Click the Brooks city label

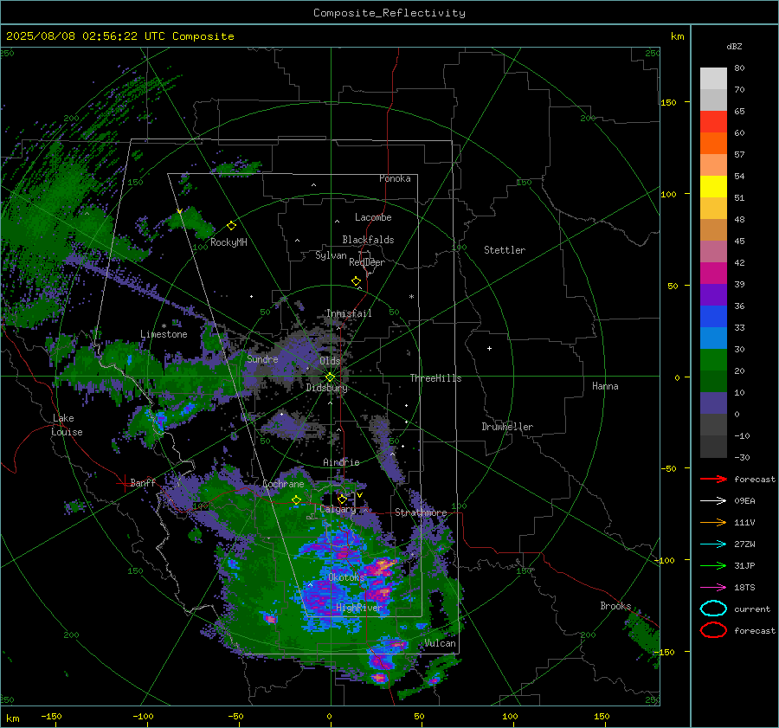coord(615,606)
